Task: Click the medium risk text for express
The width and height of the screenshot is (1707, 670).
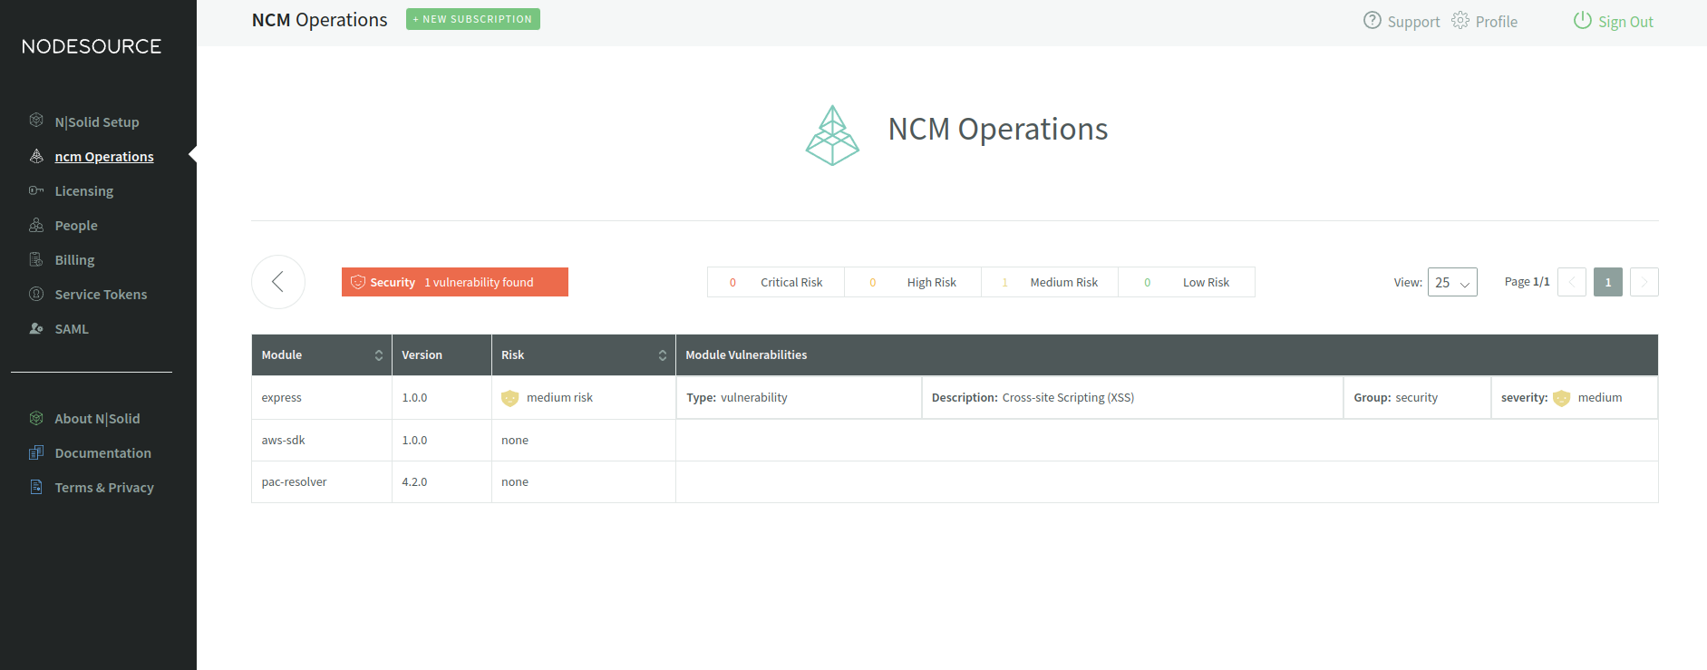Action: [x=559, y=398]
